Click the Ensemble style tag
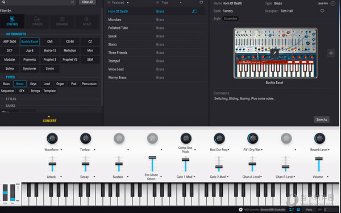The height and width of the screenshot is (213, 341). click(x=231, y=19)
